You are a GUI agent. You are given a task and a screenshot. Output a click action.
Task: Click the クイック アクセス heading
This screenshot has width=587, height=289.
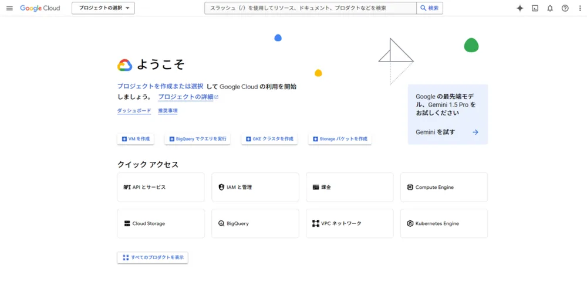click(148, 165)
